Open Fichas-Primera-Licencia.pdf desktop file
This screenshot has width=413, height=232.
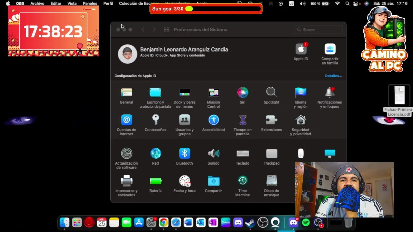click(399, 101)
